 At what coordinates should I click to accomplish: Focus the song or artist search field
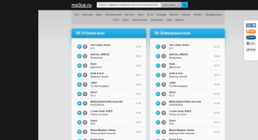click(129, 5)
